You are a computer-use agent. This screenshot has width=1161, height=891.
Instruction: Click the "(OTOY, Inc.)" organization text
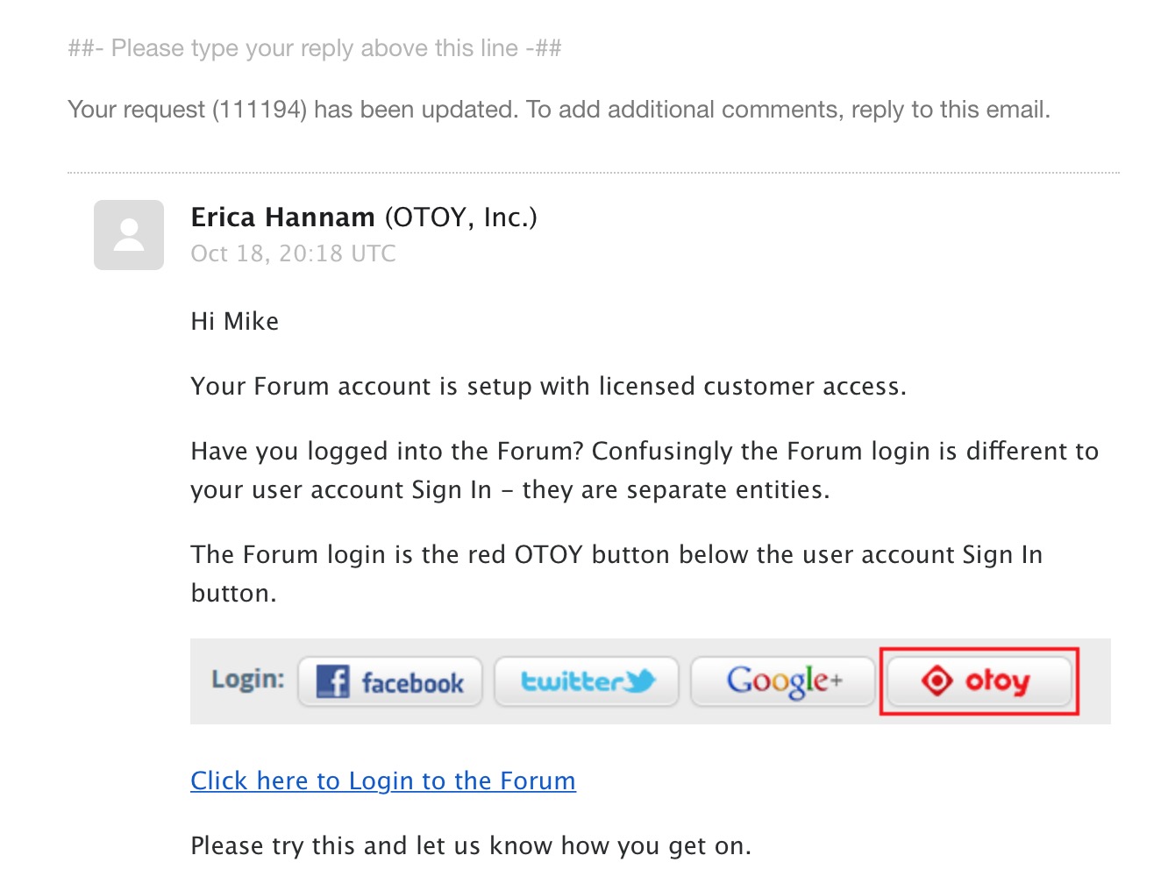[x=460, y=217]
